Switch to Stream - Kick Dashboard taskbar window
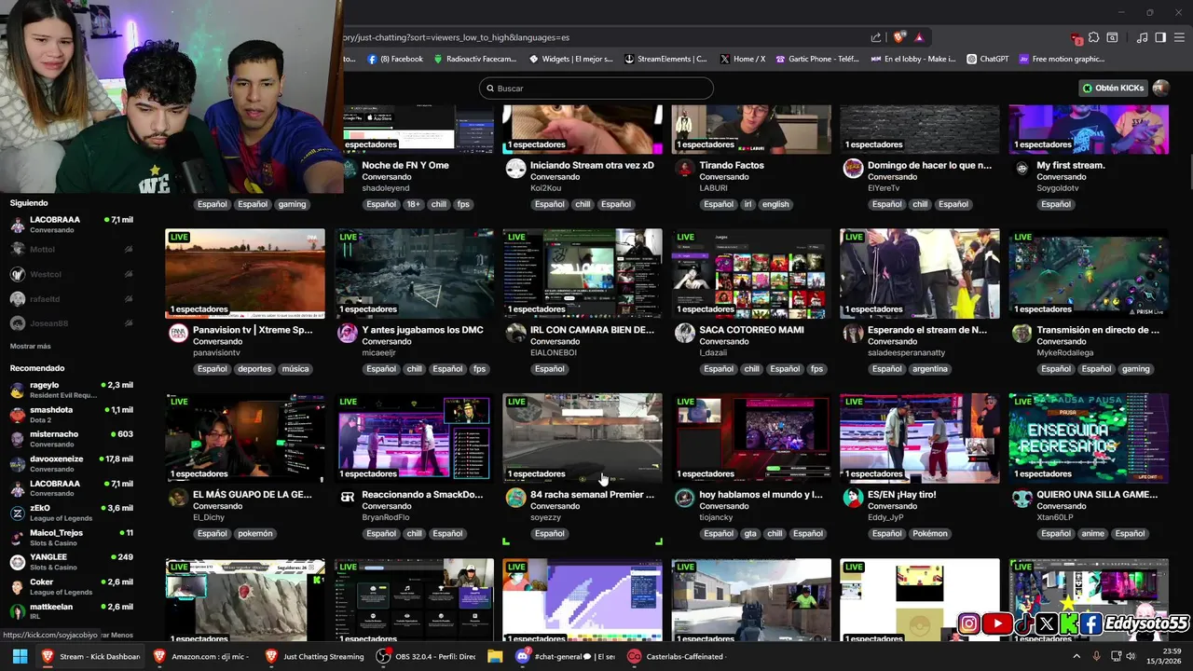The image size is (1193, 671). pos(90,656)
